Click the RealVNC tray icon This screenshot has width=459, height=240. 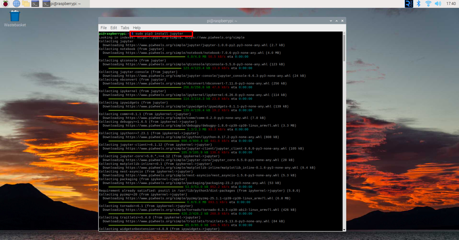click(x=409, y=4)
